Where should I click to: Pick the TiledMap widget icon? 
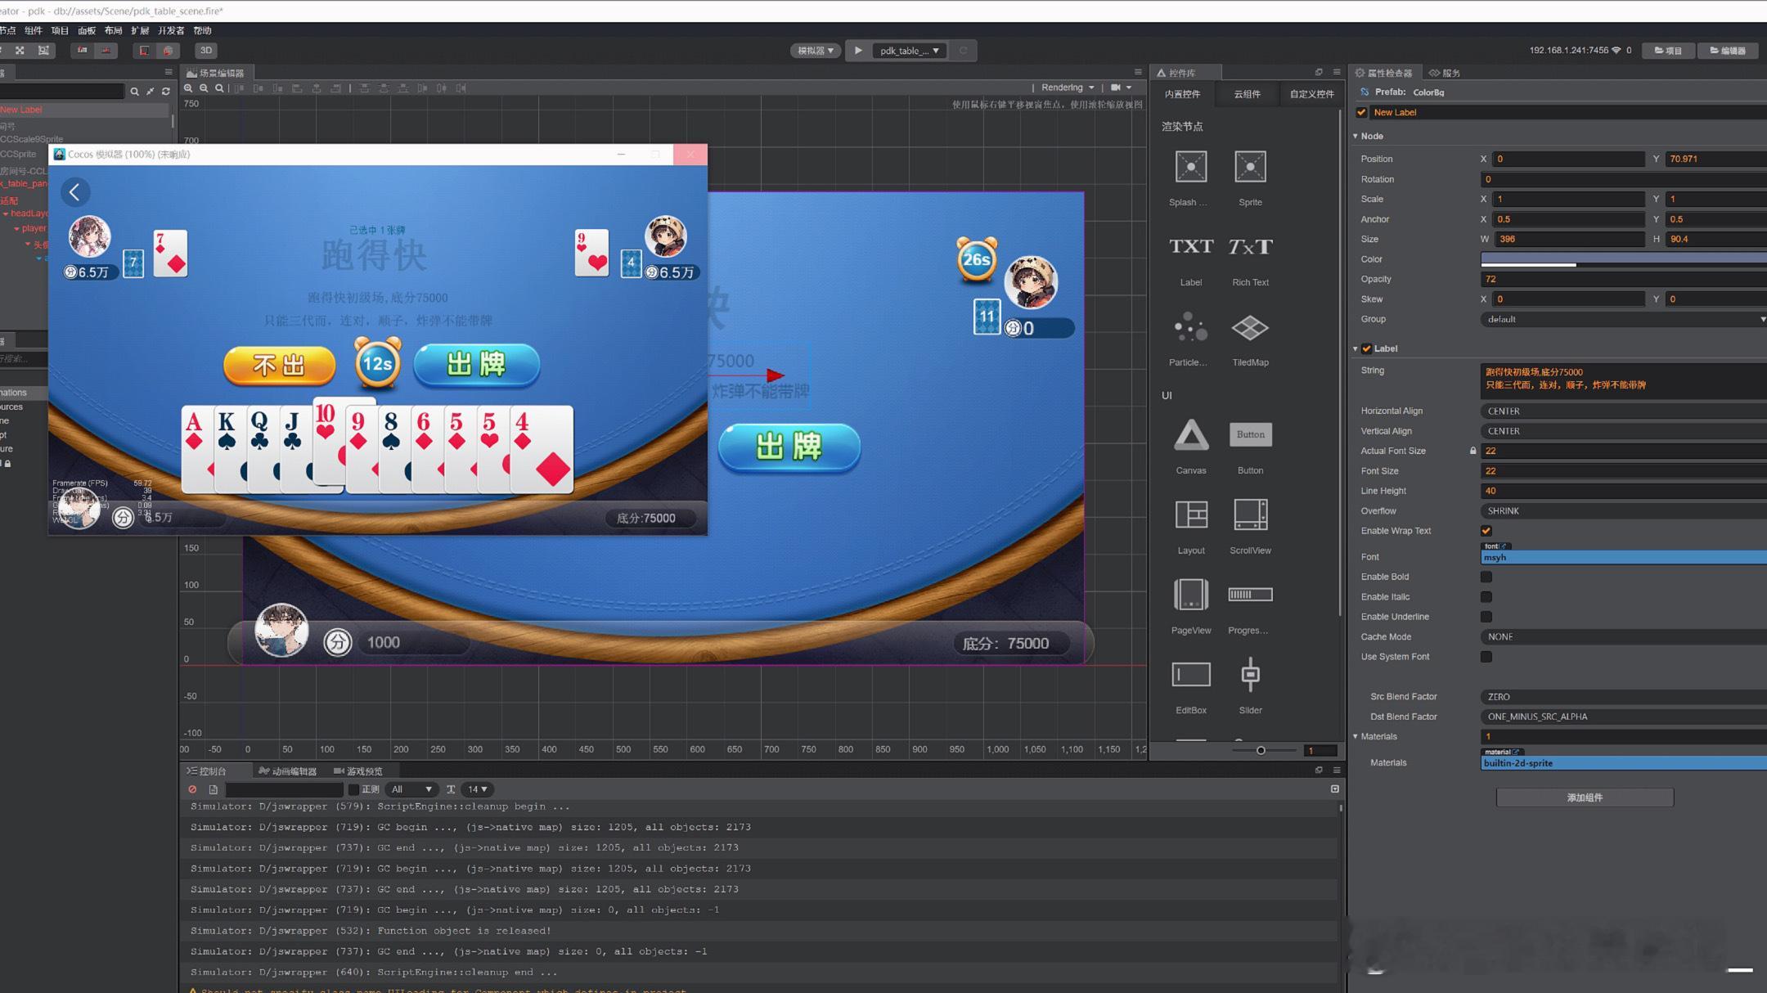1249,328
